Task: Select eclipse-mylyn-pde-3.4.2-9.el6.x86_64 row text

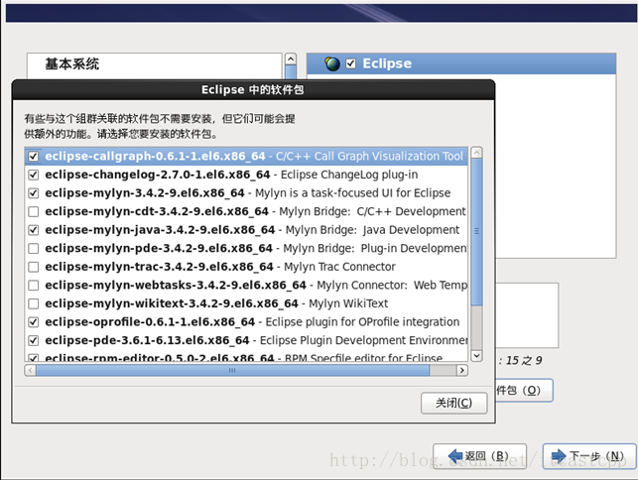Action: tap(159, 249)
